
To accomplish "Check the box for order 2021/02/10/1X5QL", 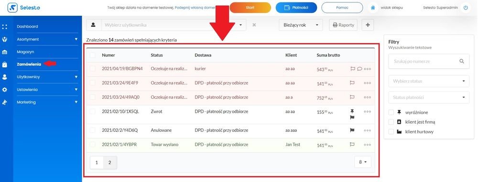I will tap(93, 112).
